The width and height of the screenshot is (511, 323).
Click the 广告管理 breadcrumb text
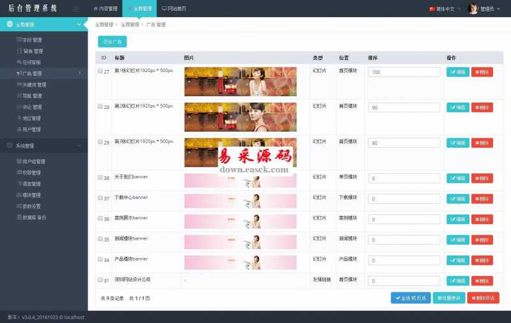(156, 25)
